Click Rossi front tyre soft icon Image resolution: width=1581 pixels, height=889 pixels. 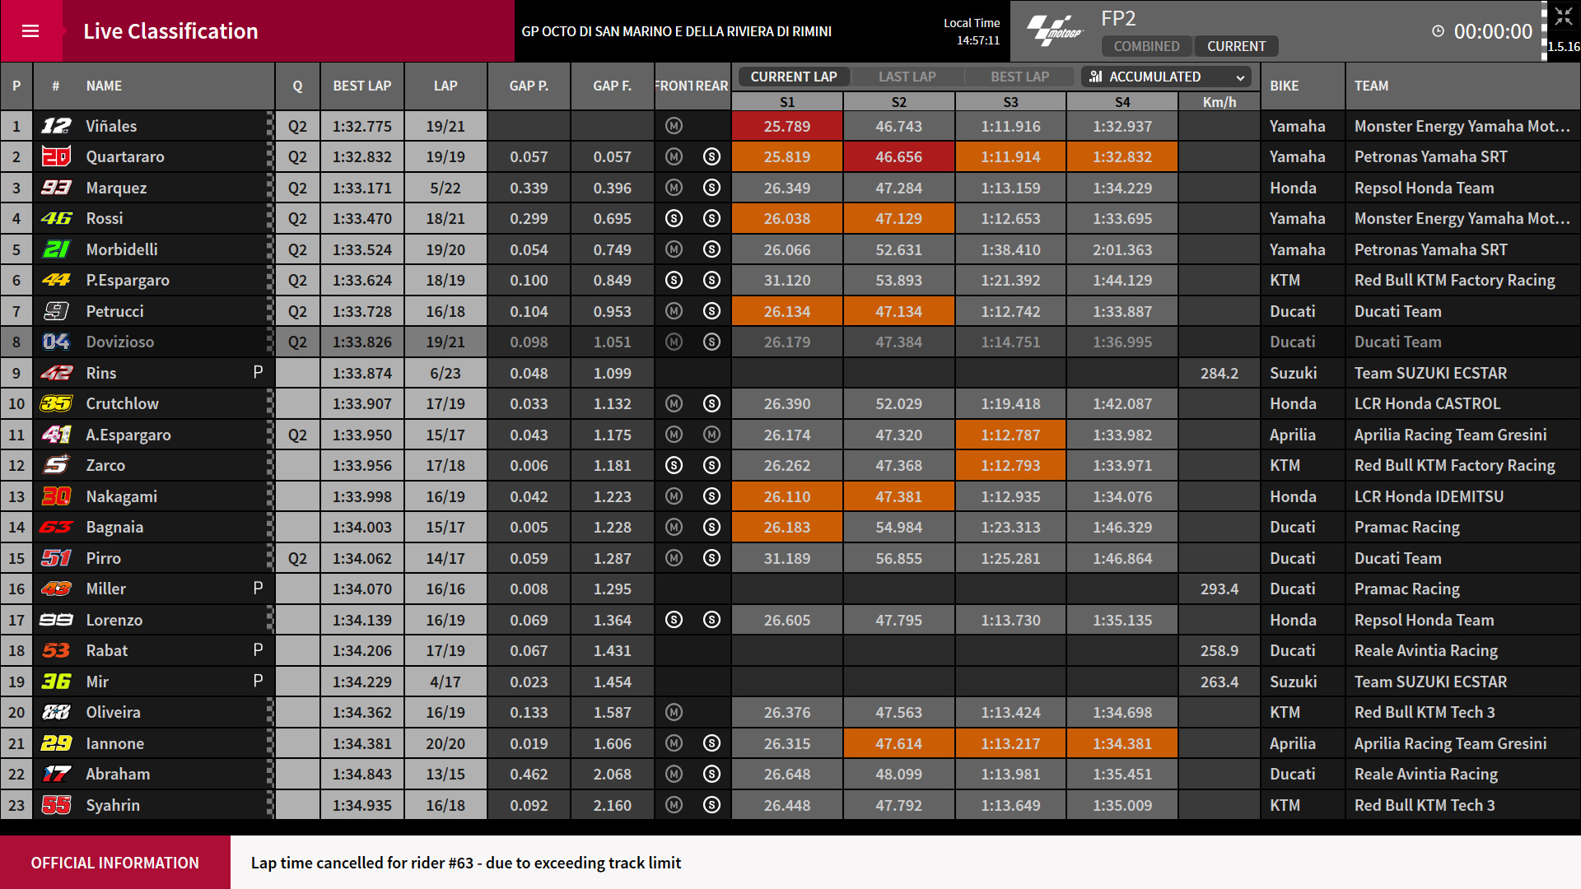674,218
